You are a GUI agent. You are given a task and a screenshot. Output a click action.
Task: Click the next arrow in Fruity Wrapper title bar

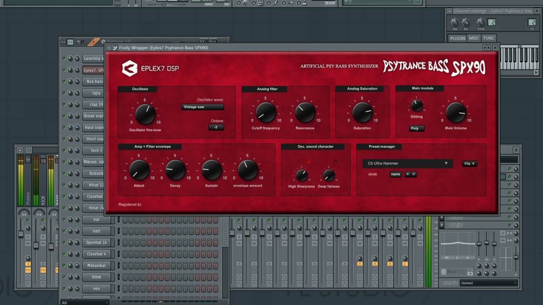pyautogui.click(x=489, y=48)
